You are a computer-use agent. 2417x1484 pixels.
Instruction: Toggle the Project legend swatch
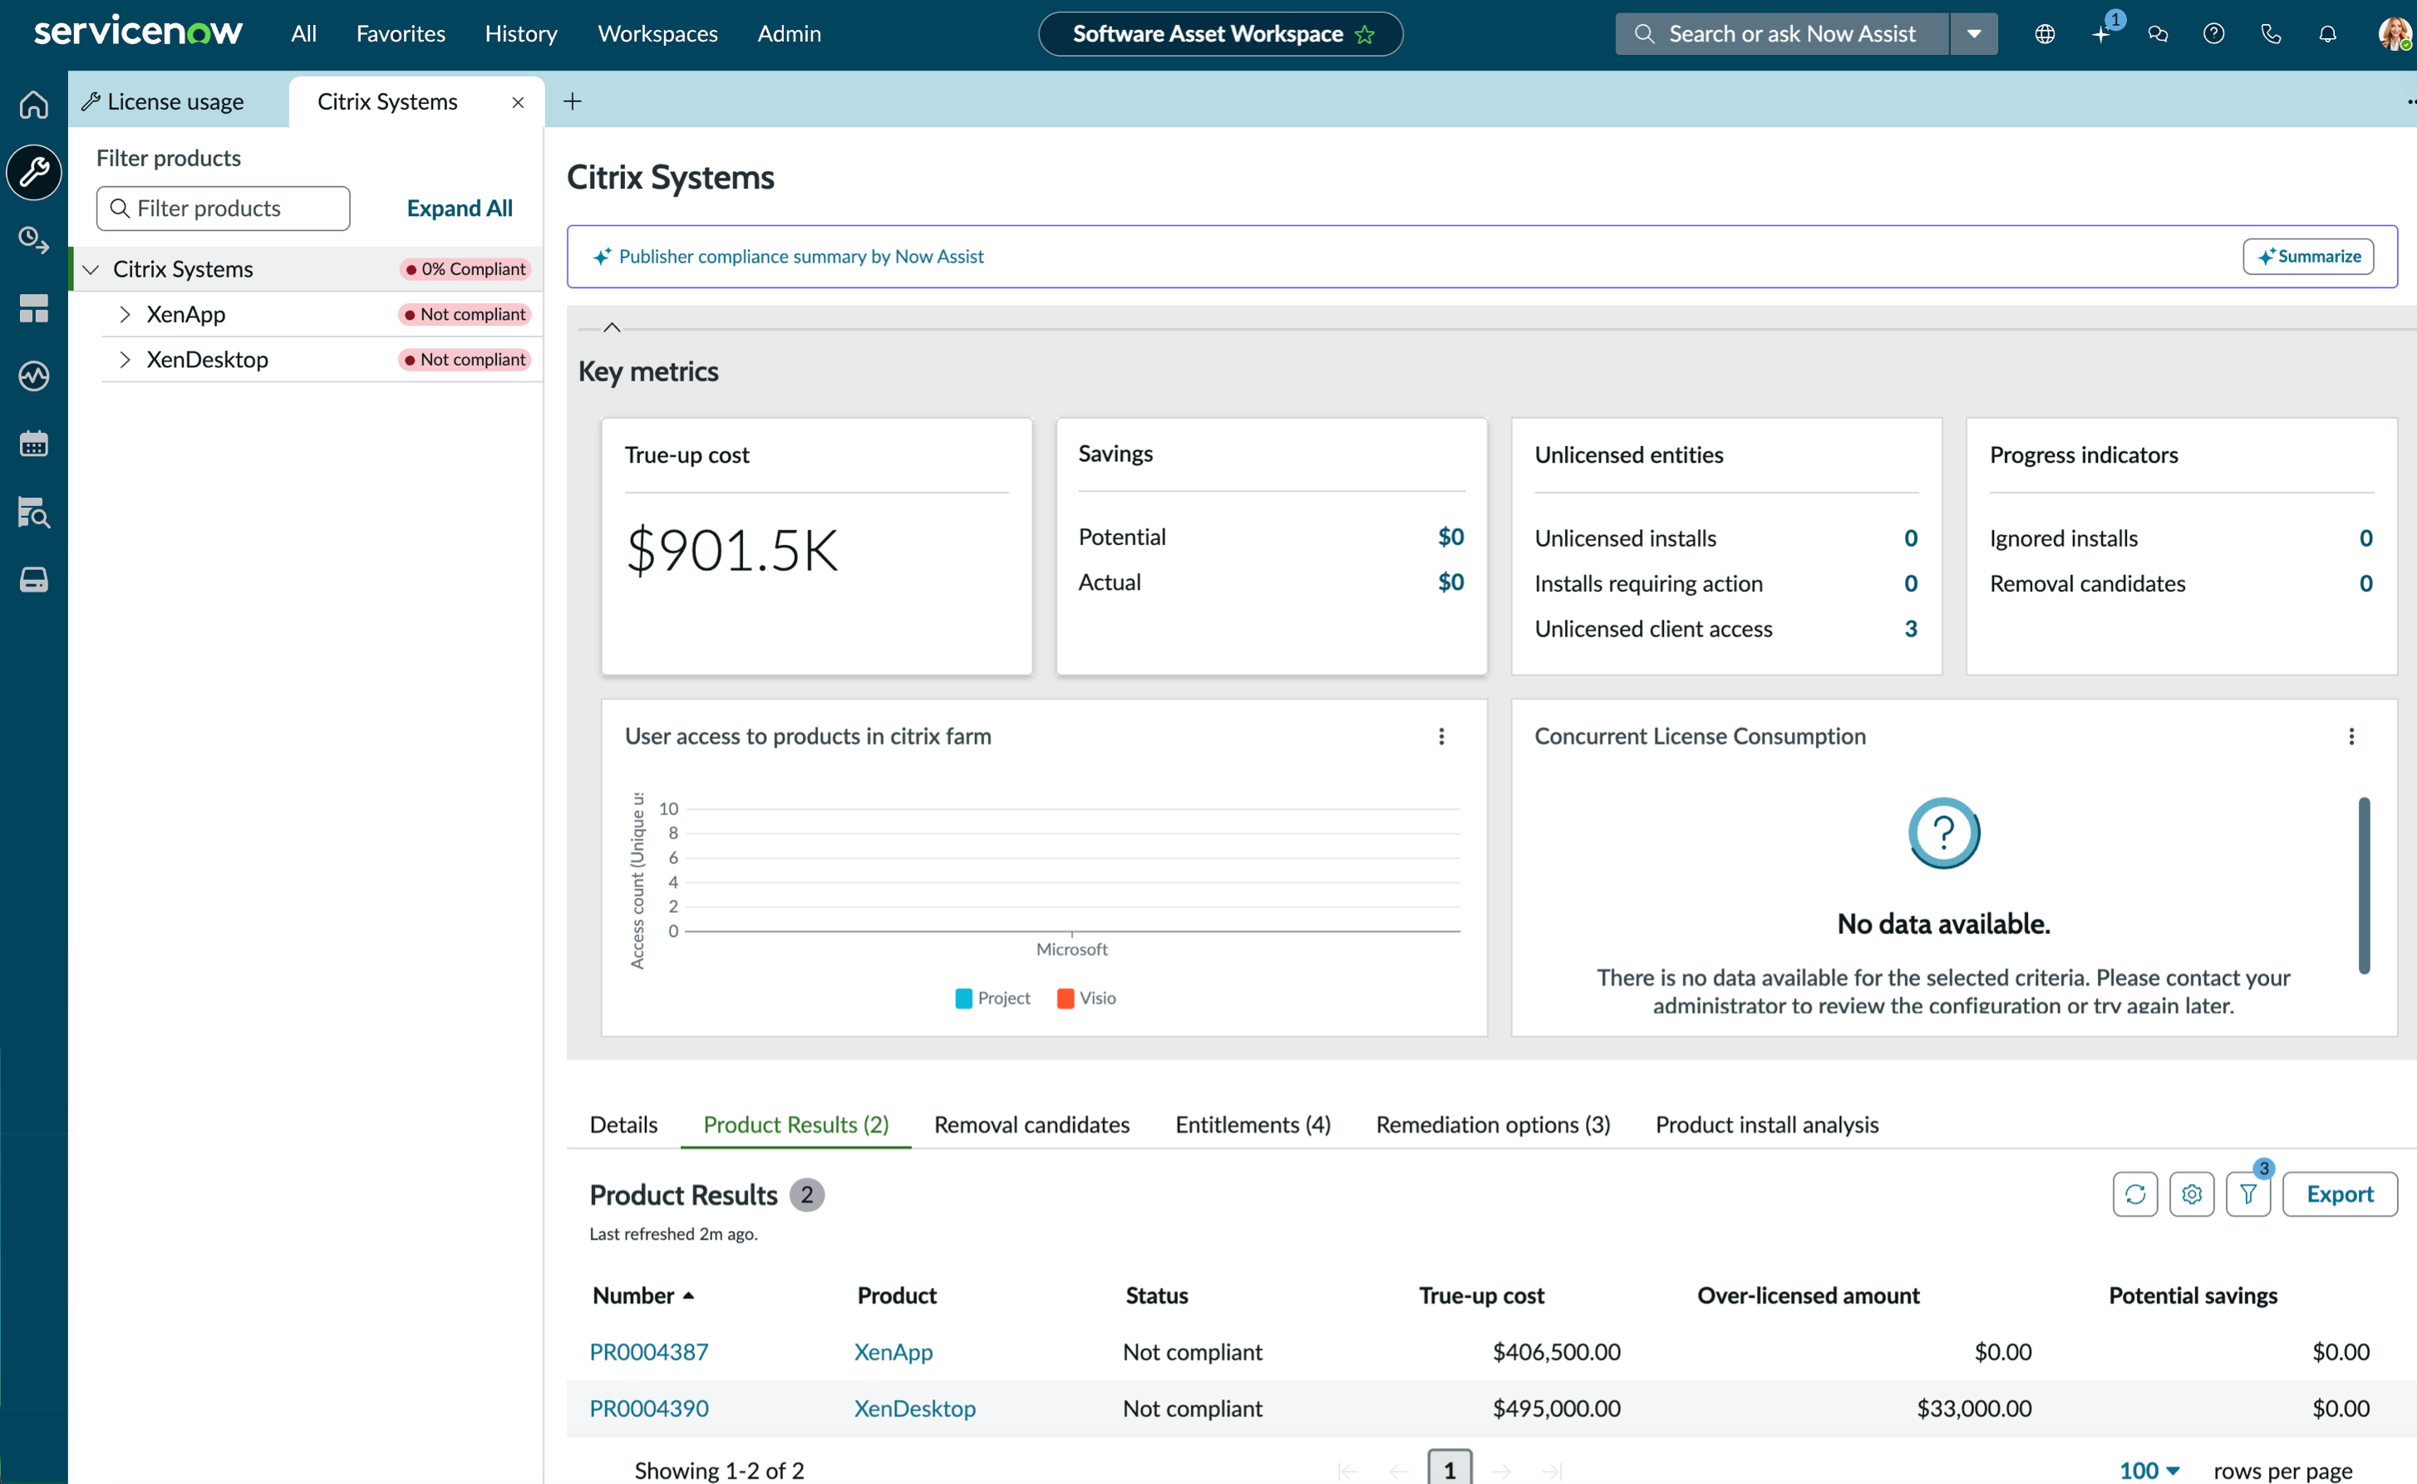963,998
